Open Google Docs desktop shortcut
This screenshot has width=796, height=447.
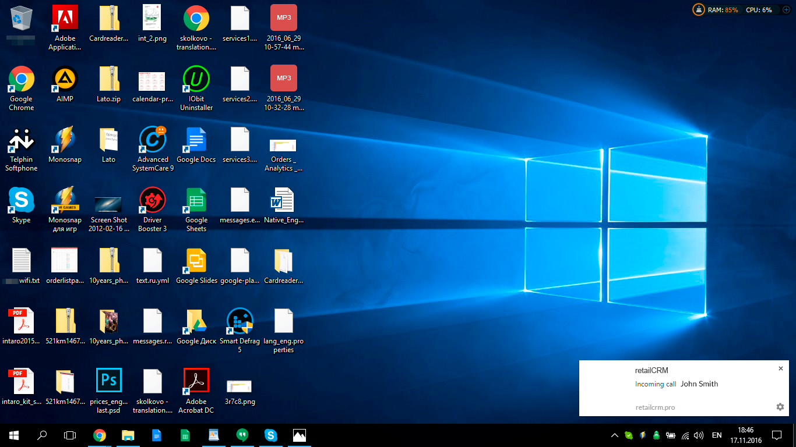click(196, 145)
